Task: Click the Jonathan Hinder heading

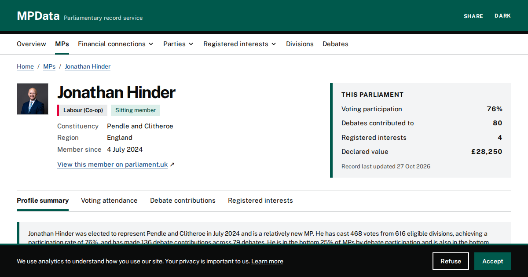Action: 116,92
